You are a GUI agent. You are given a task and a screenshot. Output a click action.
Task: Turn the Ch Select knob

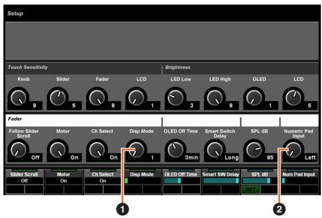[97, 150]
